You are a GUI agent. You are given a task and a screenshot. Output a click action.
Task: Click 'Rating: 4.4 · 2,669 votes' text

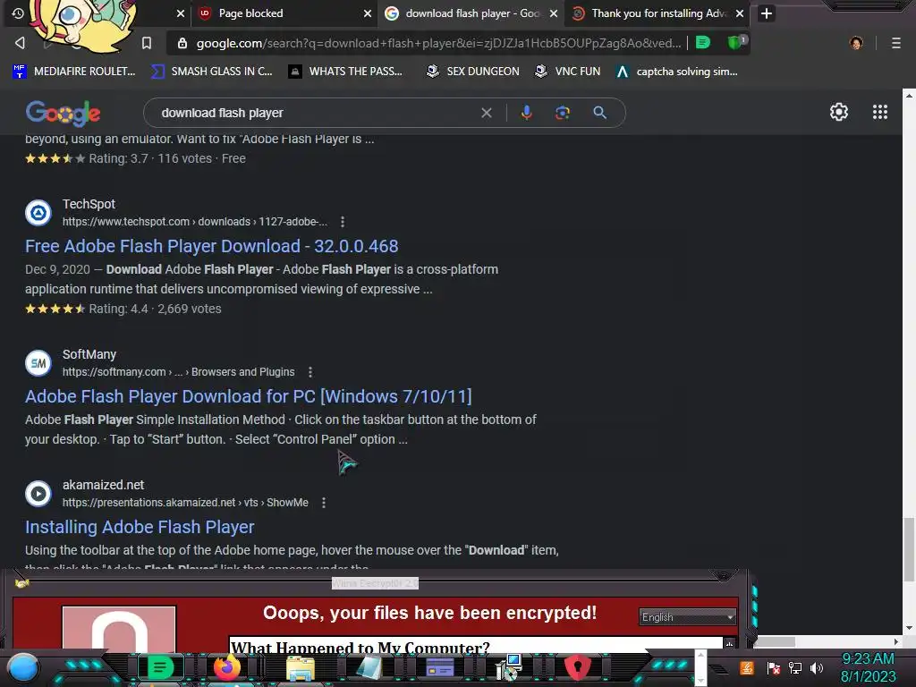[x=155, y=309]
